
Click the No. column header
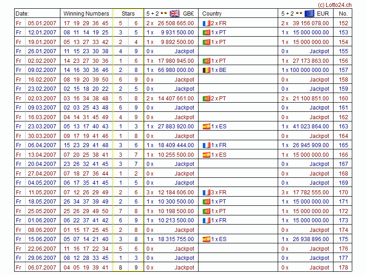tap(343, 14)
